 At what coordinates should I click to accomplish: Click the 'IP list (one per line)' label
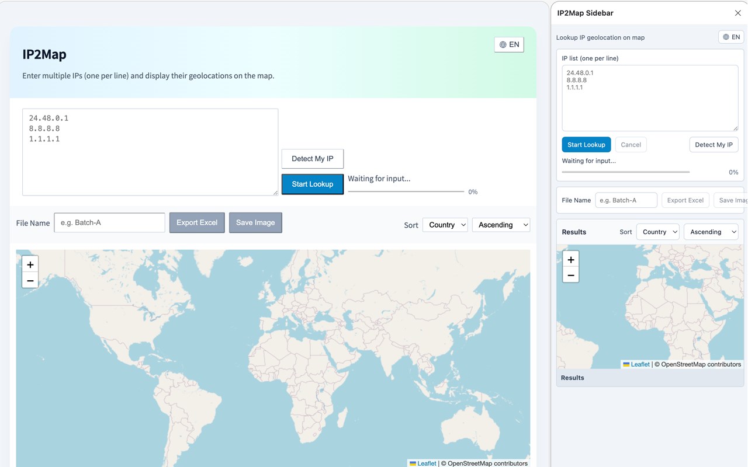point(590,58)
